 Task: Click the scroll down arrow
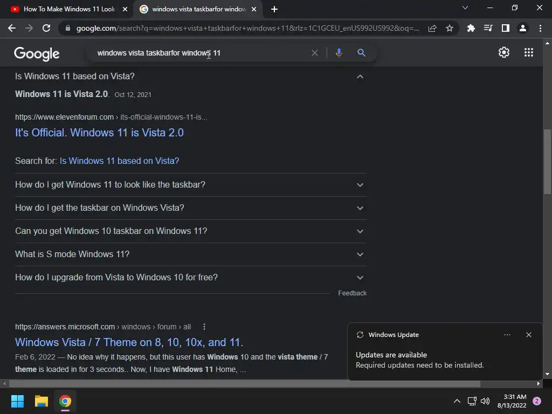coord(547,374)
